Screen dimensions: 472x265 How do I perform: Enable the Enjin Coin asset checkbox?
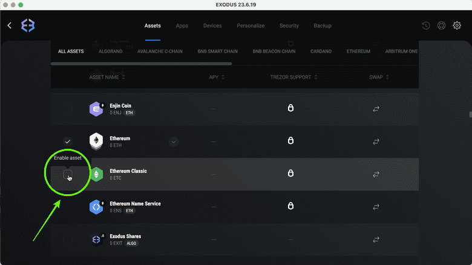[x=68, y=109]
